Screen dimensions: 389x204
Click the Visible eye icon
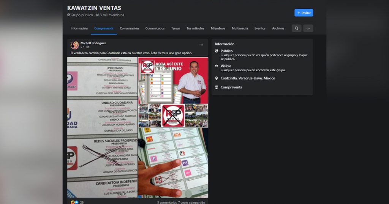pyautogui.click(x=217, y=66)
